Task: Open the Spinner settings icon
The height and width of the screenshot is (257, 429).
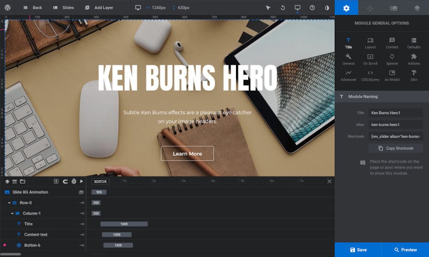Action: point(392,60)
